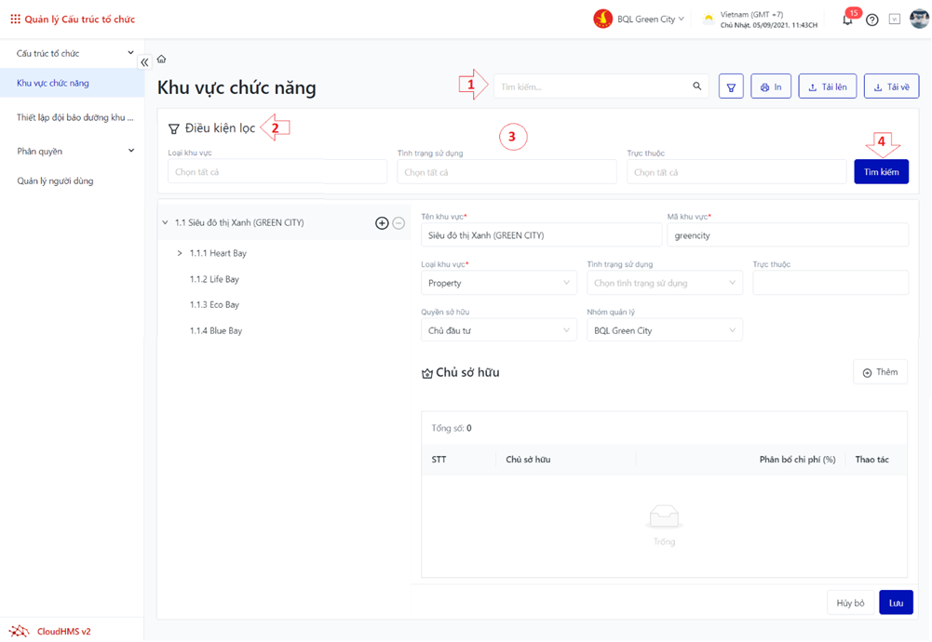Click into the Mã khu vực field
This screenshot has width=932, height=642.
point(787,235)
